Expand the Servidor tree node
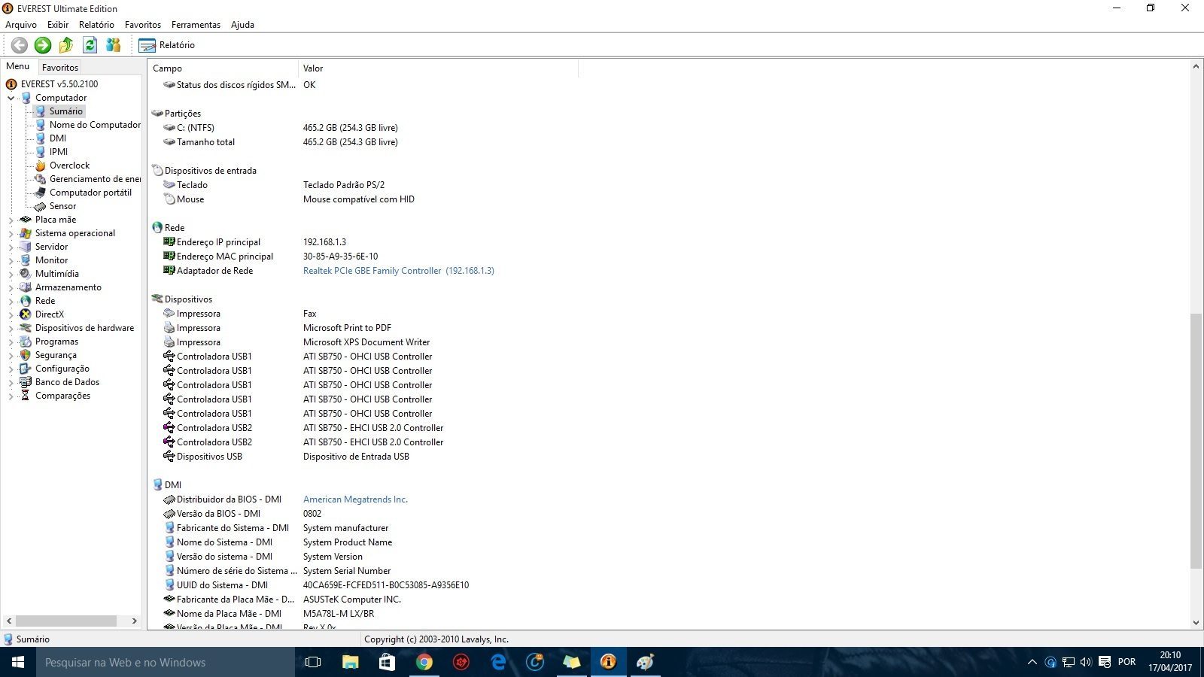 tap(11, 247)
